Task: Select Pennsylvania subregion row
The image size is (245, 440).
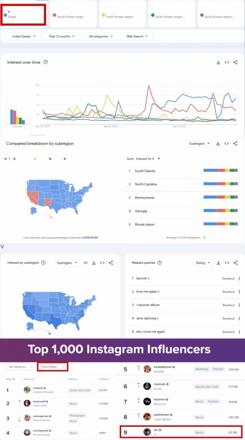Action: (183, 198)
